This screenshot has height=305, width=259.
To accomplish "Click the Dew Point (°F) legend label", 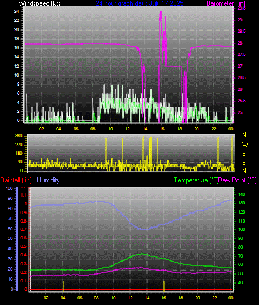I will click(237, 180).
